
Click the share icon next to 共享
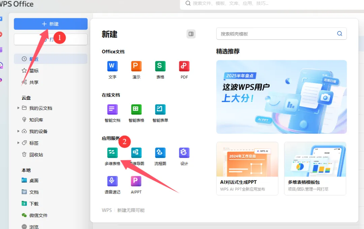tap(24, 82)
